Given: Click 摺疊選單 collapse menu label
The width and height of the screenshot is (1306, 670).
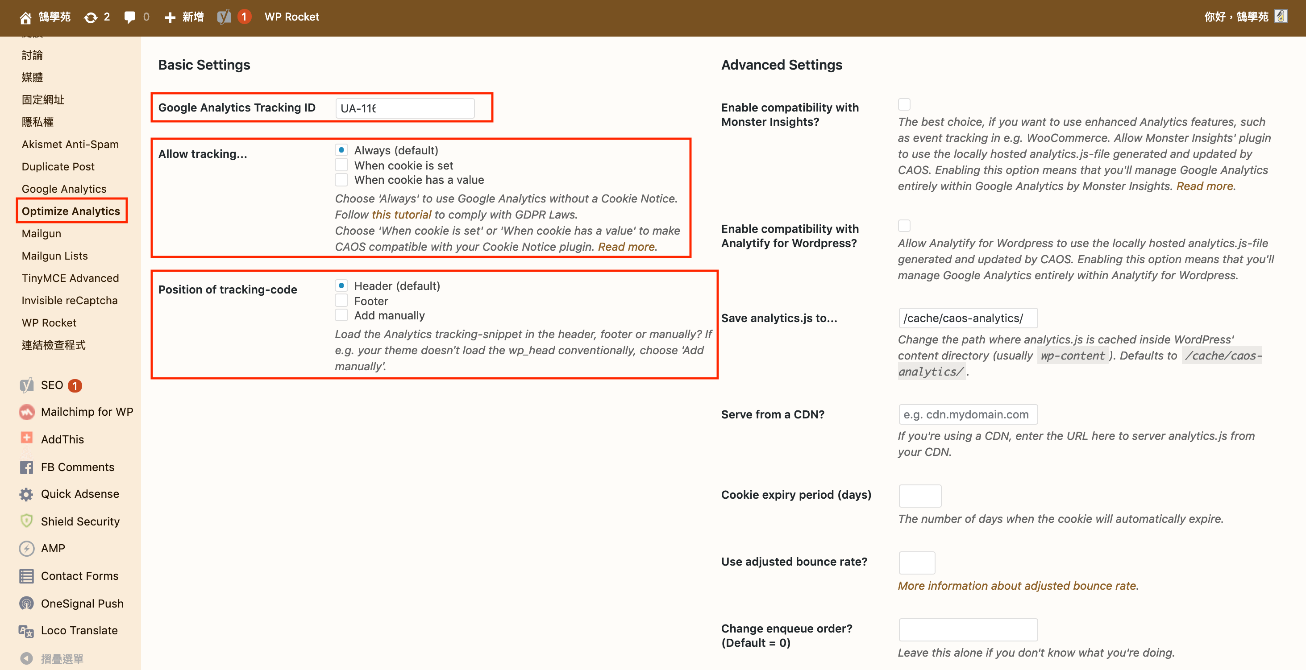Looking at the screenshot, I should click(62, 659).
